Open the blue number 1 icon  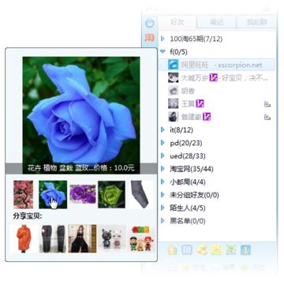point(245,250)
